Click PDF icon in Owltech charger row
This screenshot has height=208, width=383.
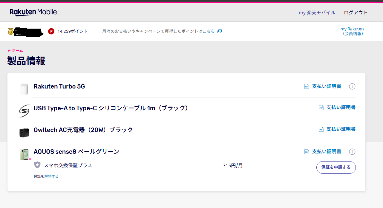321,129
